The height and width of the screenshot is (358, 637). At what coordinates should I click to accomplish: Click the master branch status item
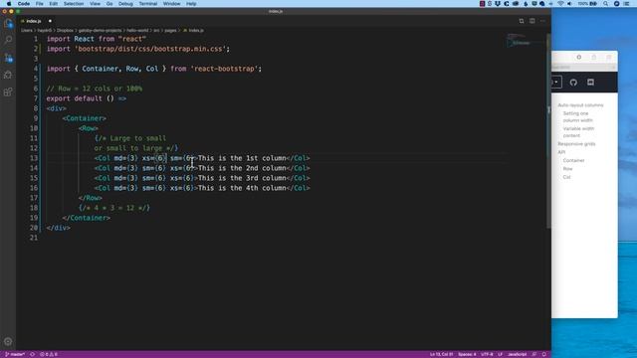point(15,354)
